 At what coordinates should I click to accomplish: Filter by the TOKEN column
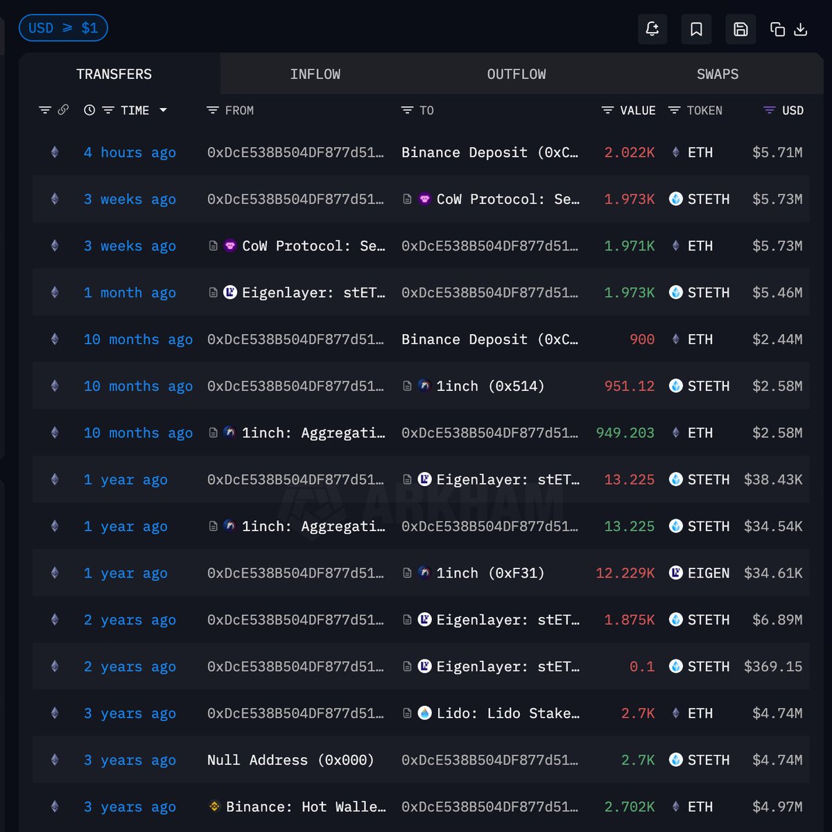click(x=674, y=110)
